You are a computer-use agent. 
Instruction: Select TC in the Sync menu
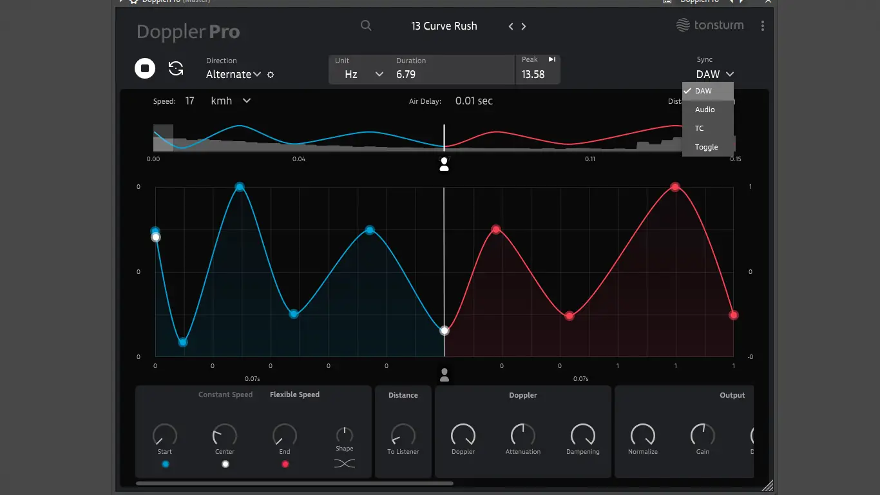(x=708, y=128)
